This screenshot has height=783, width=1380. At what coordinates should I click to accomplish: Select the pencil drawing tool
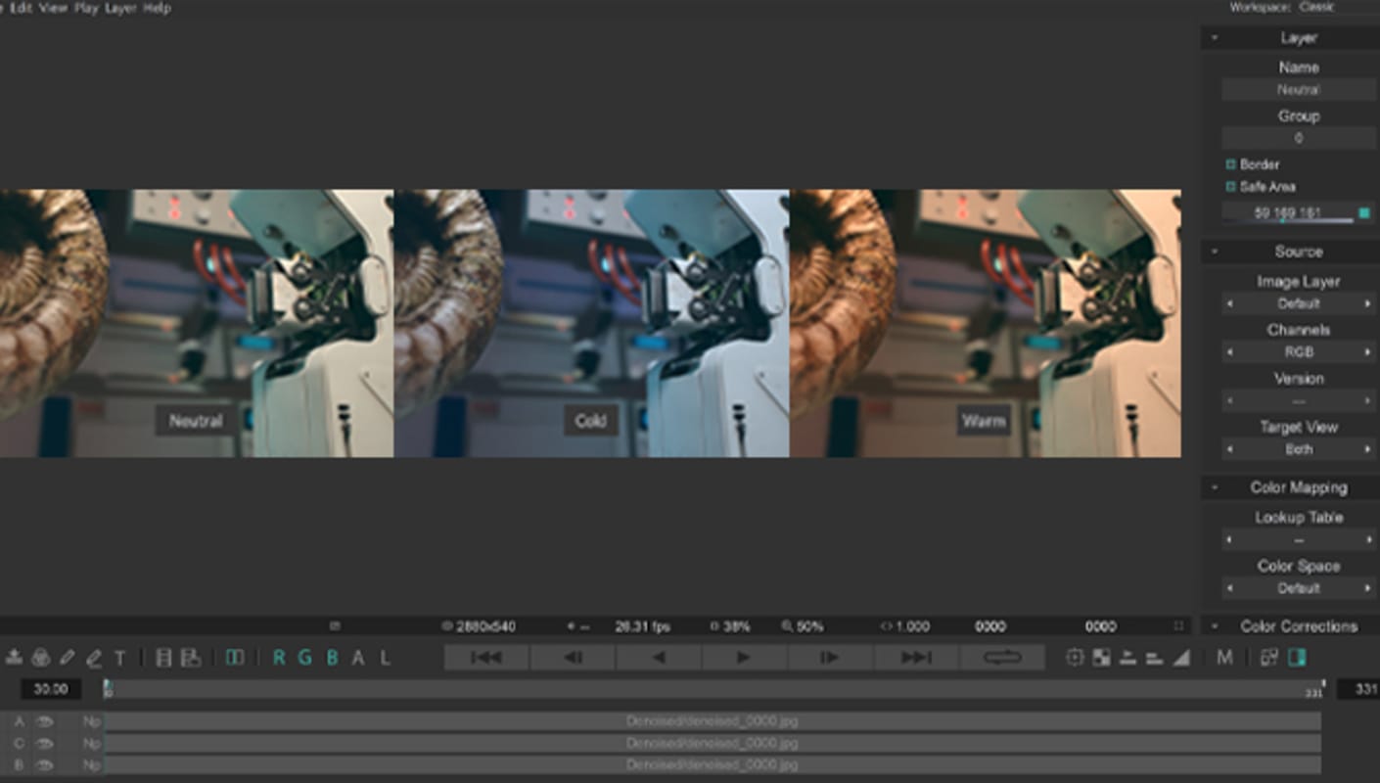click(x=68, y=658)
